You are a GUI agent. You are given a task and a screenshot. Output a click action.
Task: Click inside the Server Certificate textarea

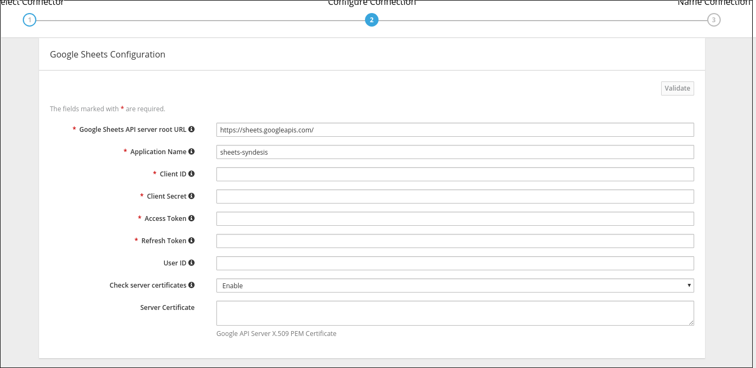pyautogui.click(x=455, y=313)
